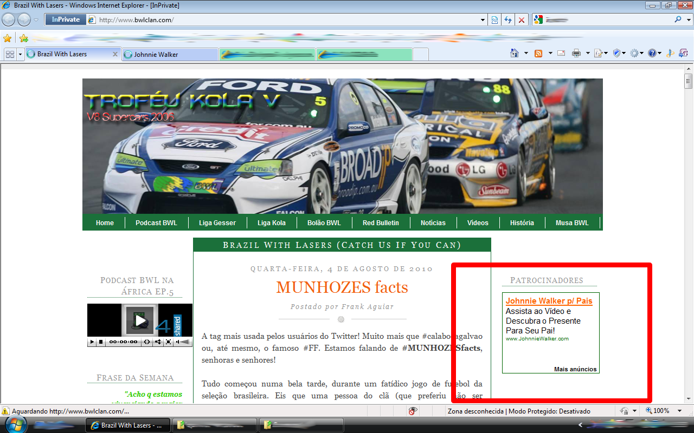Adjust the podcast player volume bars
This screenshot has width=694, height=433.
(x=183, y=342)
